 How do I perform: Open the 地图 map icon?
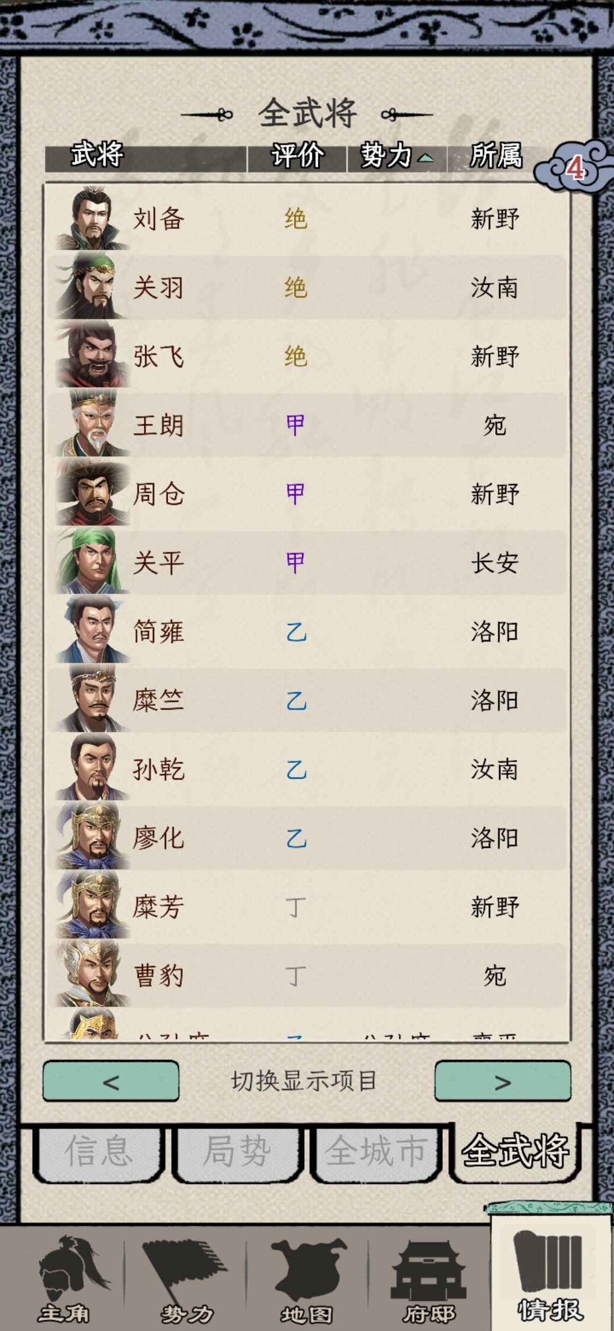click(x=308, y=1278)
